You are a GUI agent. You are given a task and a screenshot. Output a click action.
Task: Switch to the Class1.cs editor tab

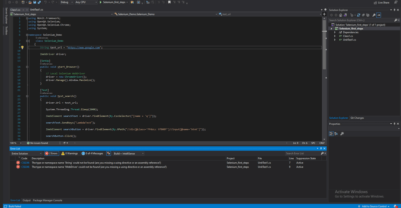[x=16, y=10]
